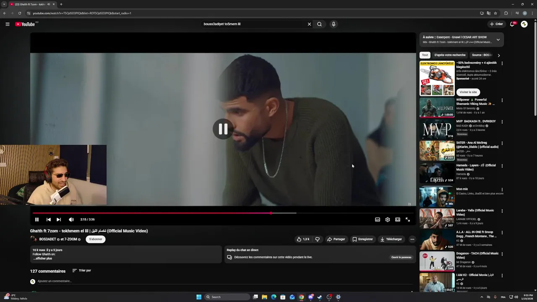Skip to the next video

(x=59, y=219)
